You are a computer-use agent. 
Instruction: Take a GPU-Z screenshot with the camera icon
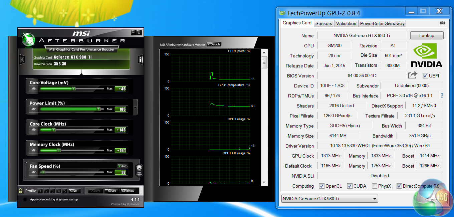pos(442,23)
